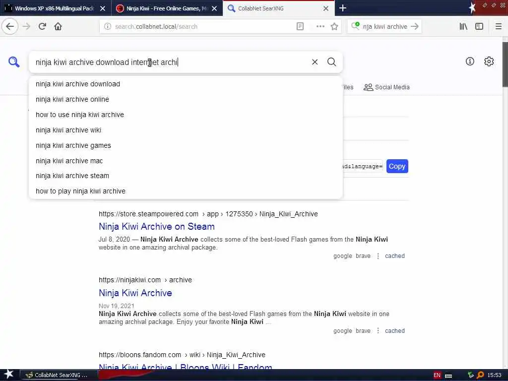Switch to Windows XP x86 Multilingual Pack tab
Image resolution: width=508 pixels, height=381 pixels.
[55, 8]
